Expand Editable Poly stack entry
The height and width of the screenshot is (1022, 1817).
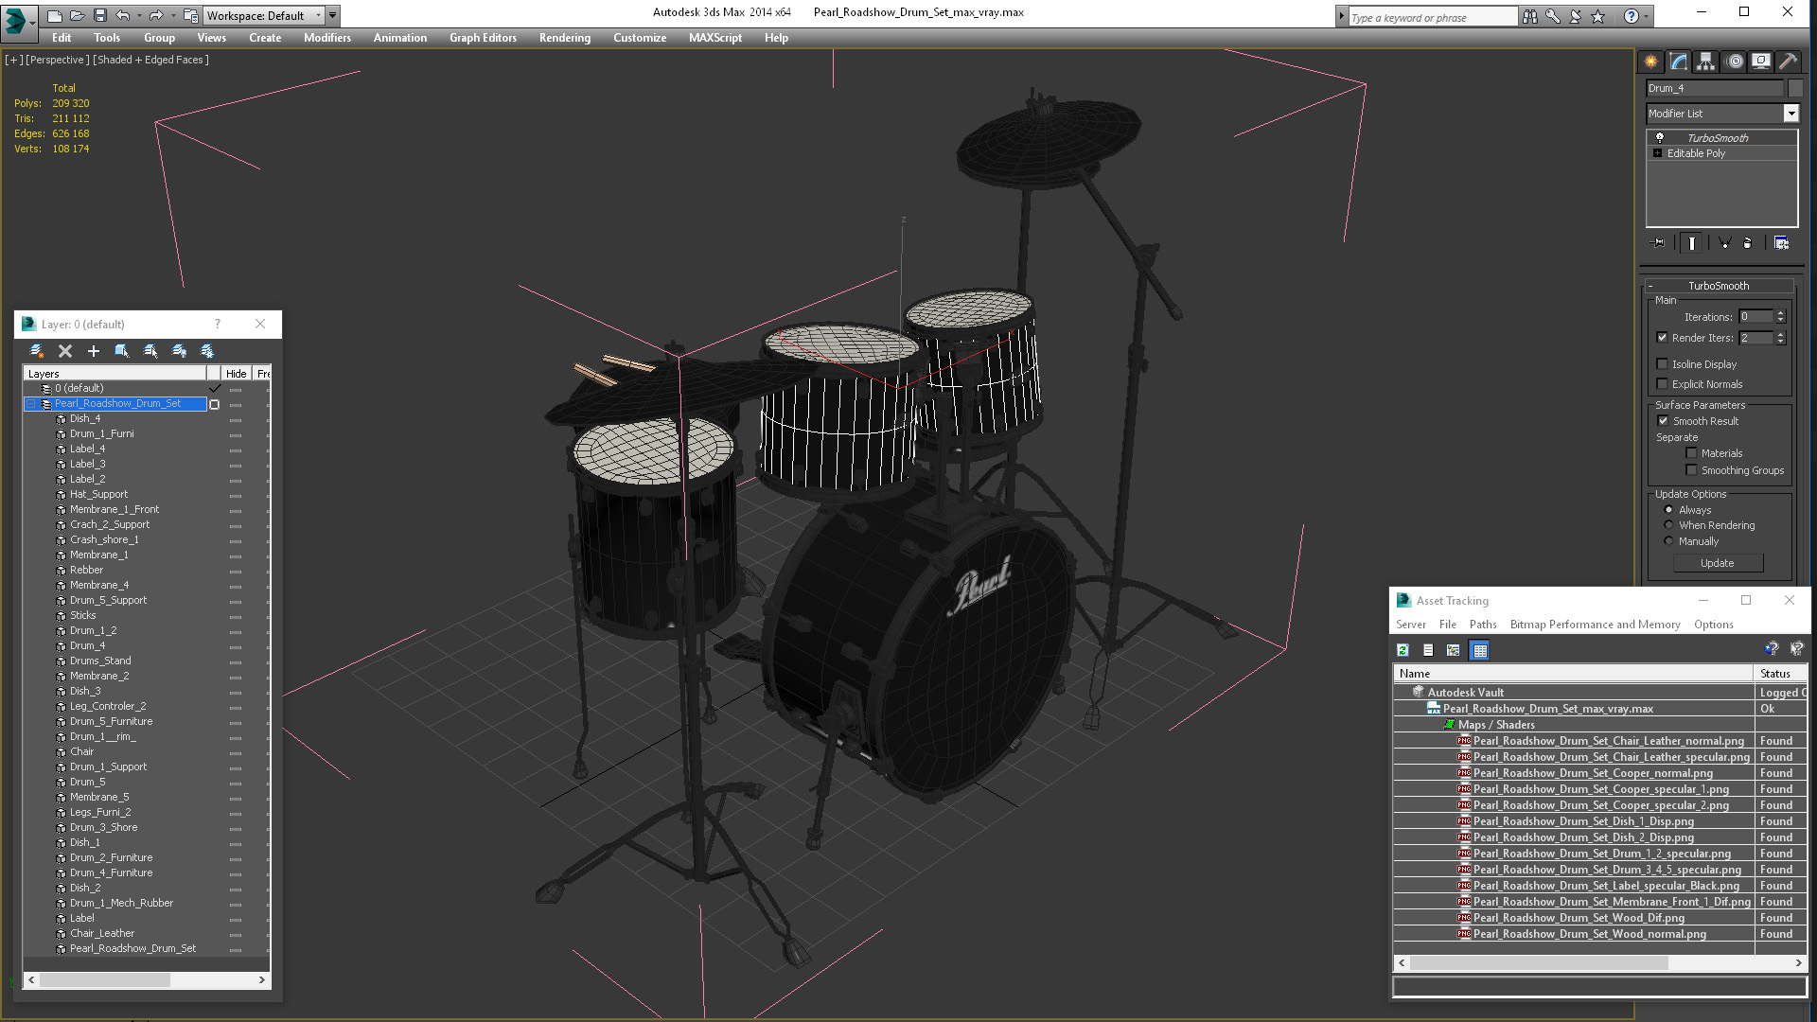point(1657,153)
